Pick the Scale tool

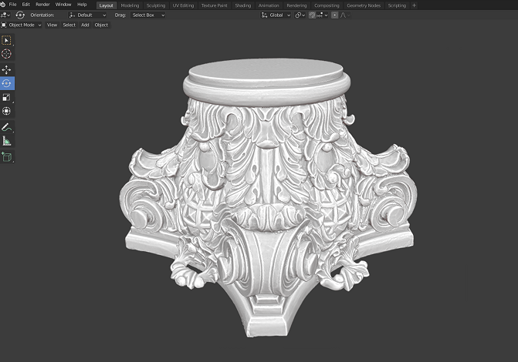click(x=7, y=97)
